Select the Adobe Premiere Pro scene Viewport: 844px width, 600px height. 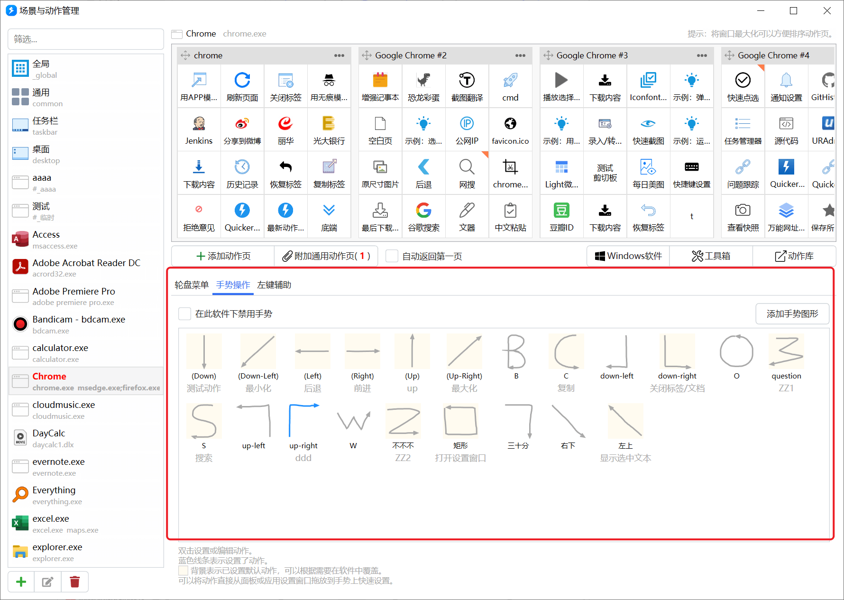pos(86,296)
